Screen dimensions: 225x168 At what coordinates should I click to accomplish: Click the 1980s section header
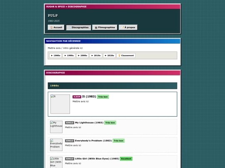click(112, 86)
